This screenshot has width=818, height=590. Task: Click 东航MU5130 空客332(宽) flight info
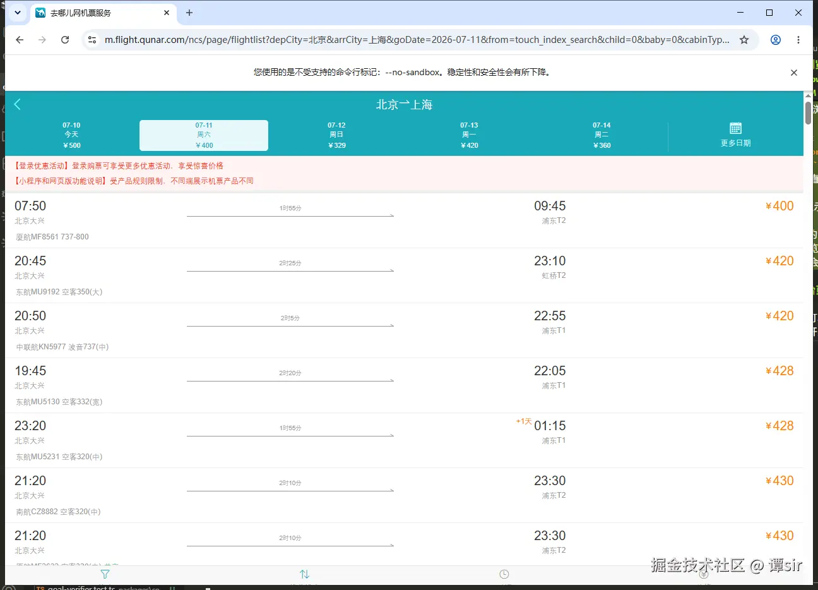[x=59, y=402]
